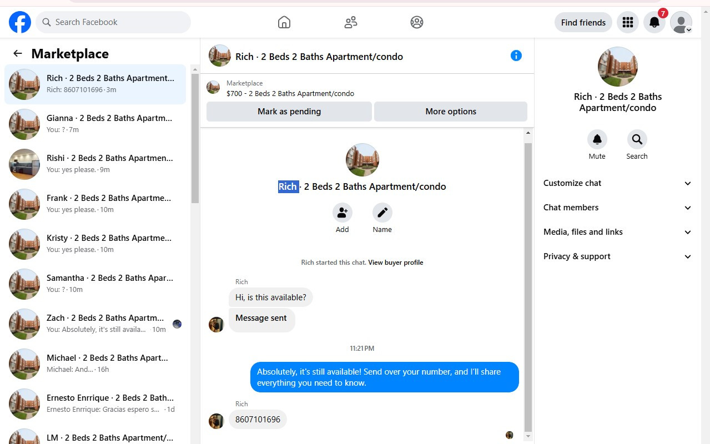Click the highlighted name 'Rich' in chat title
This screenshot has height=444, width=710.
pos(288,186)
